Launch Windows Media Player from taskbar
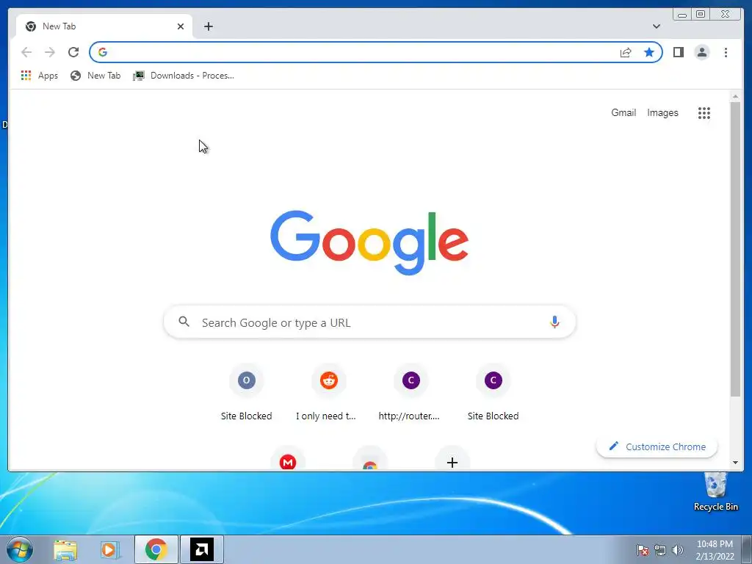 pos(110,549)
